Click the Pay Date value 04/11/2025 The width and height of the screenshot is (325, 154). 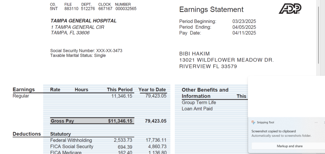click(244, 33)
